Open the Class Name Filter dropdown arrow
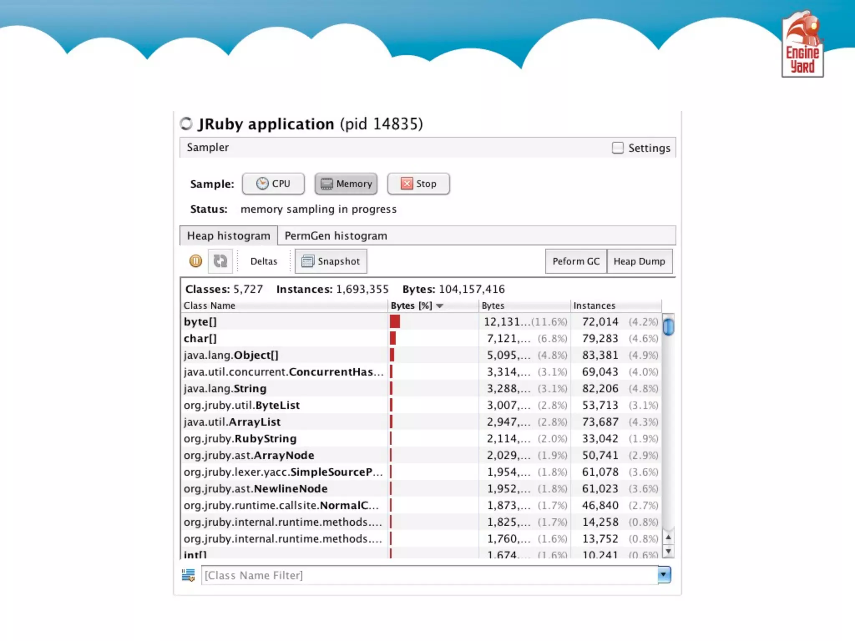The image size is (855, 641). [x=664, y=575]
